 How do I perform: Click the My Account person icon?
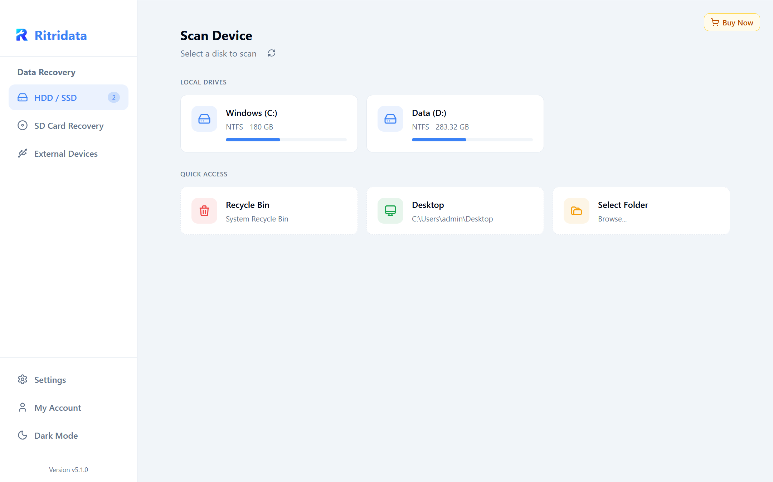[x=23, y=407]
